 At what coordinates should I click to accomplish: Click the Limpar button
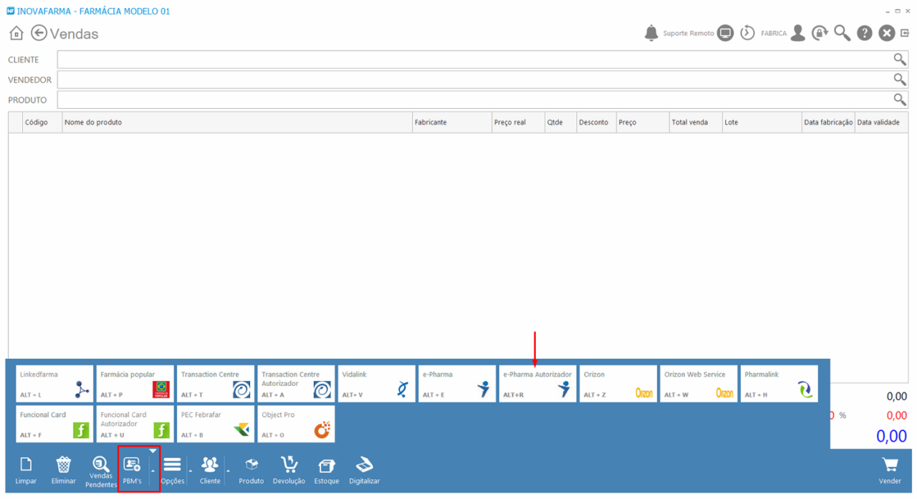point(26,470)
